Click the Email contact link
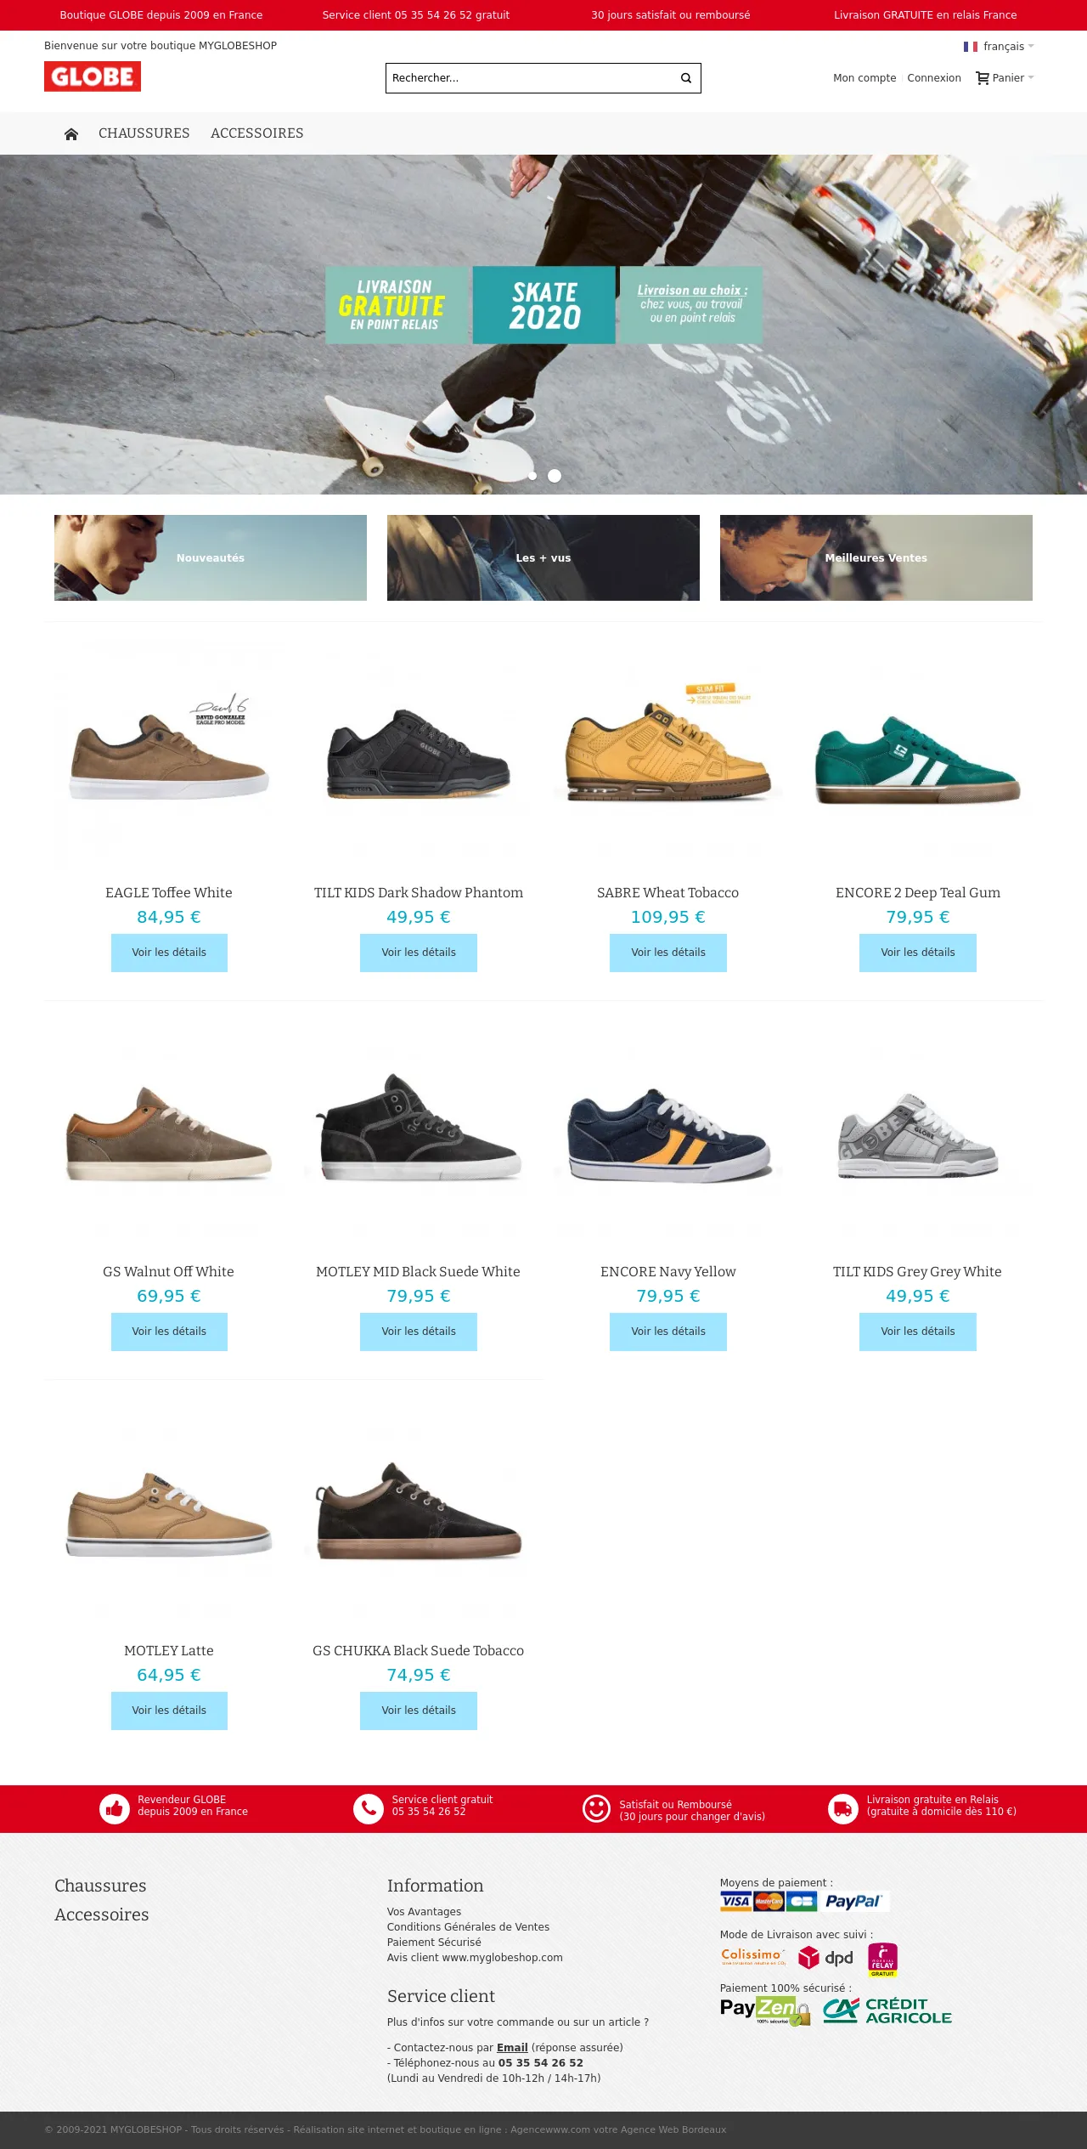Image resolution: width=1087 pixels, height=2149 pixels. pyautogui.click(x=512, y=2048)
